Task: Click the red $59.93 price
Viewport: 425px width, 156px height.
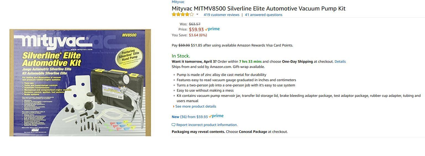Action: coord(196,29)
